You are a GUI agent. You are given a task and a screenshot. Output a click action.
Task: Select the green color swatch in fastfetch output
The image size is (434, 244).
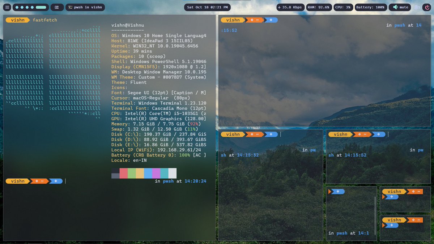click(132, 173)
